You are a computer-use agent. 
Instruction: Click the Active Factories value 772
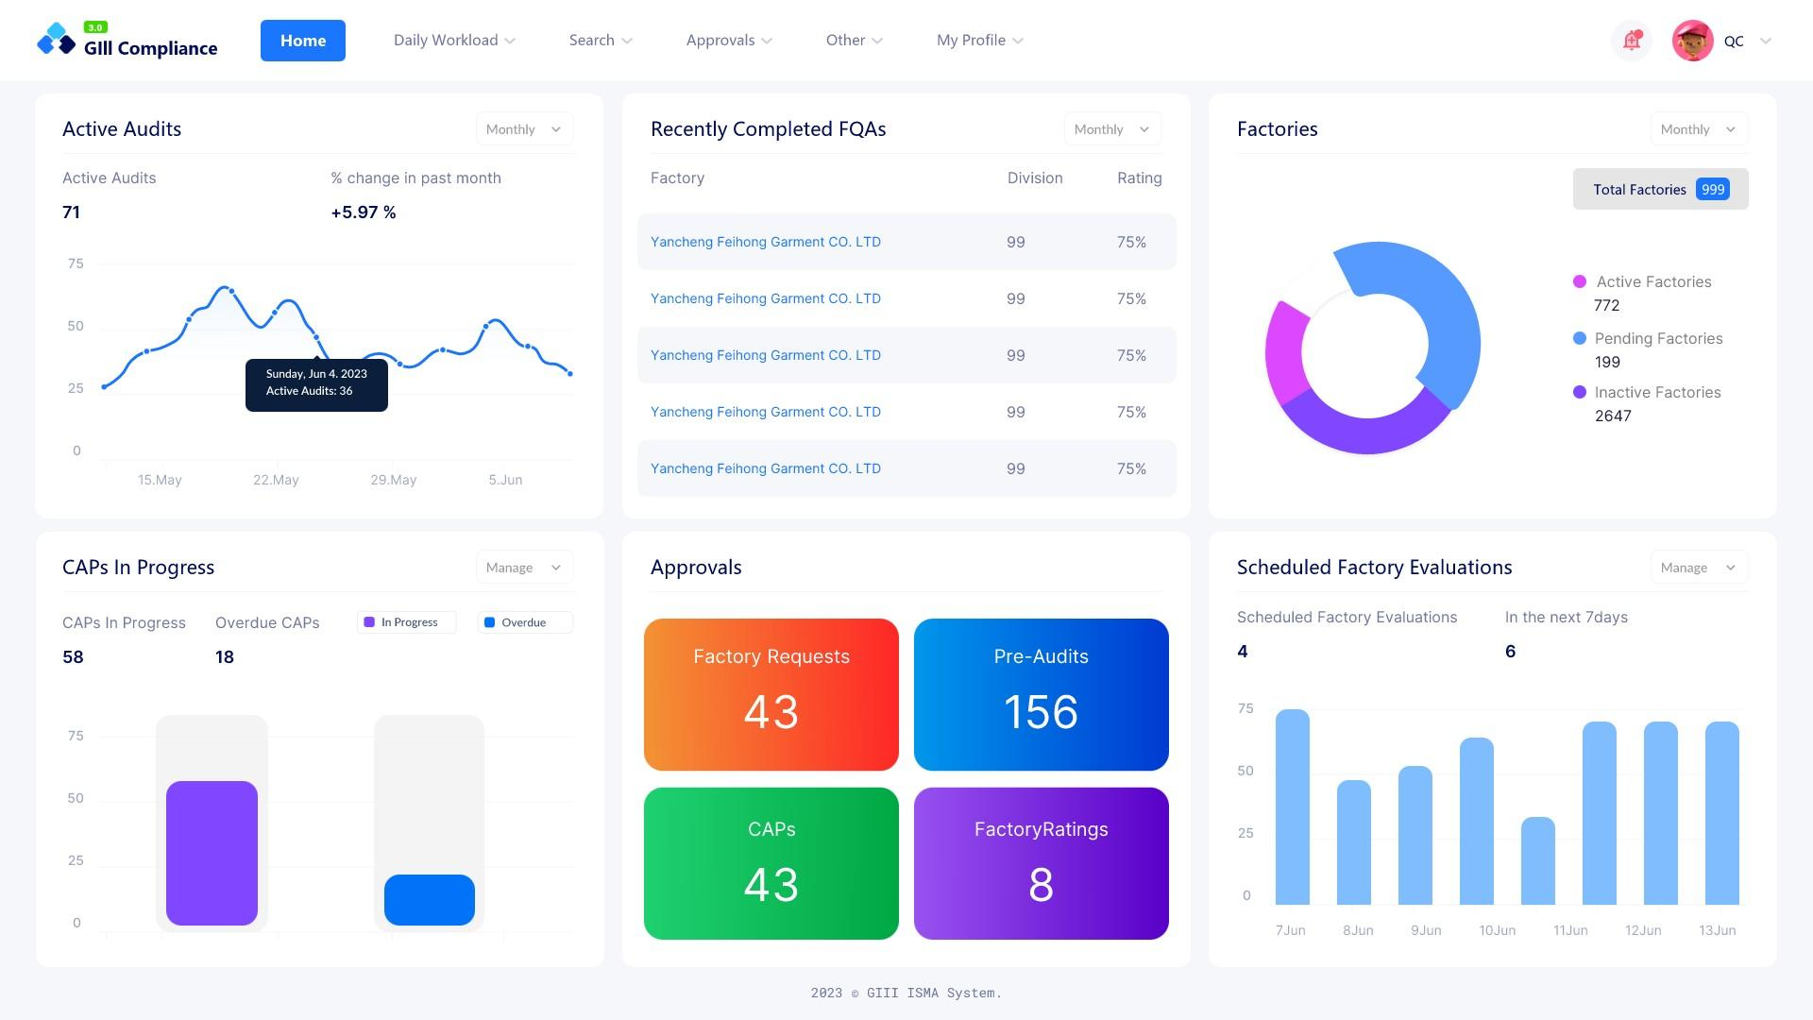1606,305
